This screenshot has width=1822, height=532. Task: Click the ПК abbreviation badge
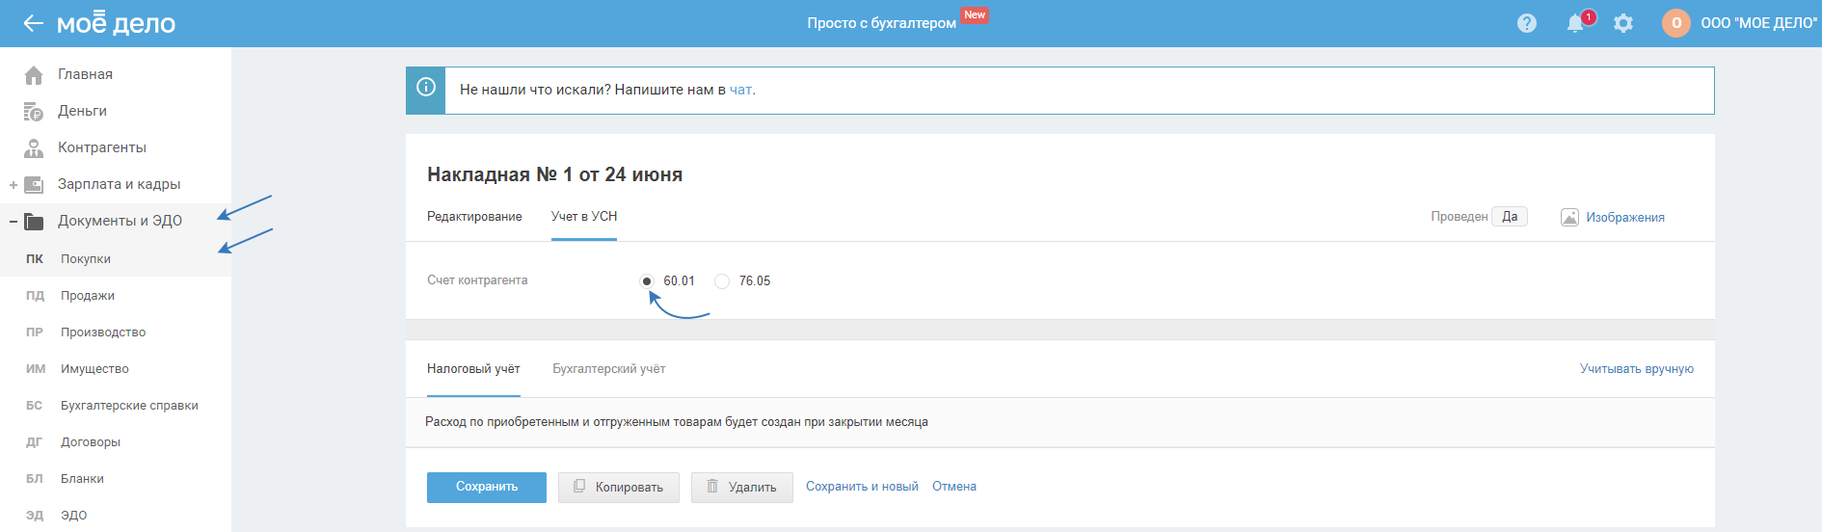click(x=35, y=258)
